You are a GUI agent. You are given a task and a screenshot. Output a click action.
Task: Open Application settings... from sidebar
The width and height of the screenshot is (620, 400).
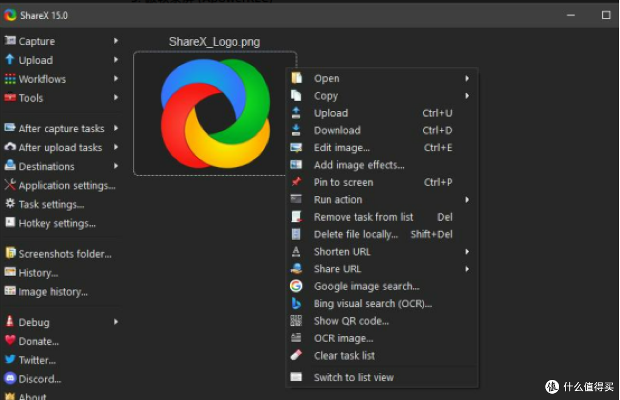pyautogui.click(x=60, y=185)
